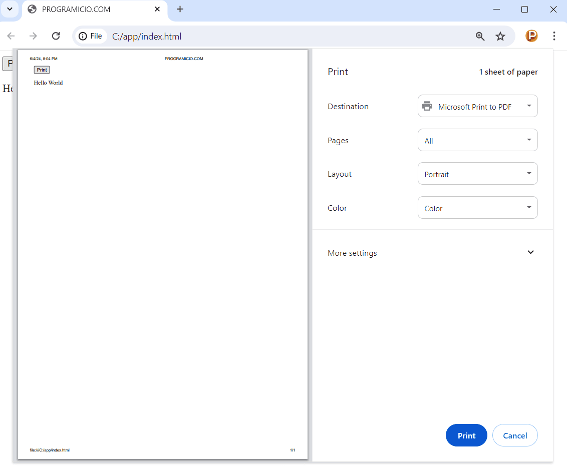Screen dimensions: 567x468
Task: Click the browser back arrow
Action: (11, 36)
